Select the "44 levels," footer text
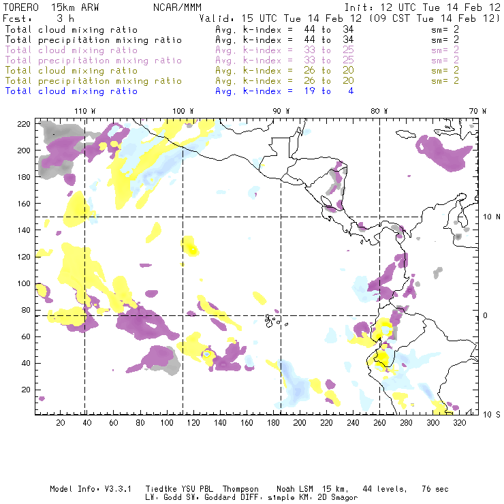This screenshot has height=504, width=504. click(385, 489)
